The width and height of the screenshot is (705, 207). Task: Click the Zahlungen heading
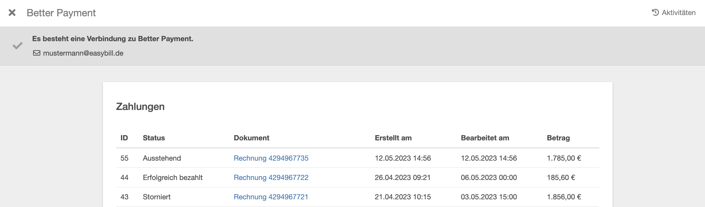(140, 107)
